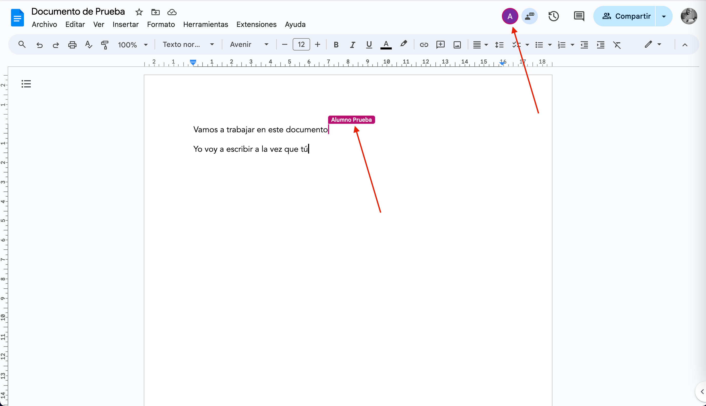Open the Insertar menu
This screenshot has width=706, height=406.
125,25
